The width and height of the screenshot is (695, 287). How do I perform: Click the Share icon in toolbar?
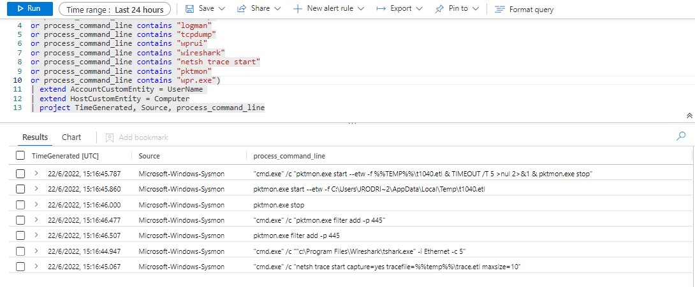pyautogui.click(x=242, y=9)
